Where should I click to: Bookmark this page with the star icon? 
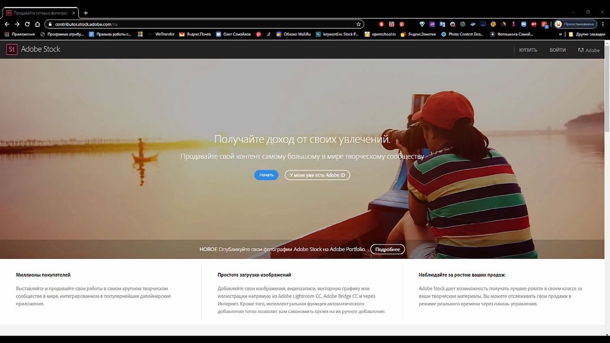(358, 24)
